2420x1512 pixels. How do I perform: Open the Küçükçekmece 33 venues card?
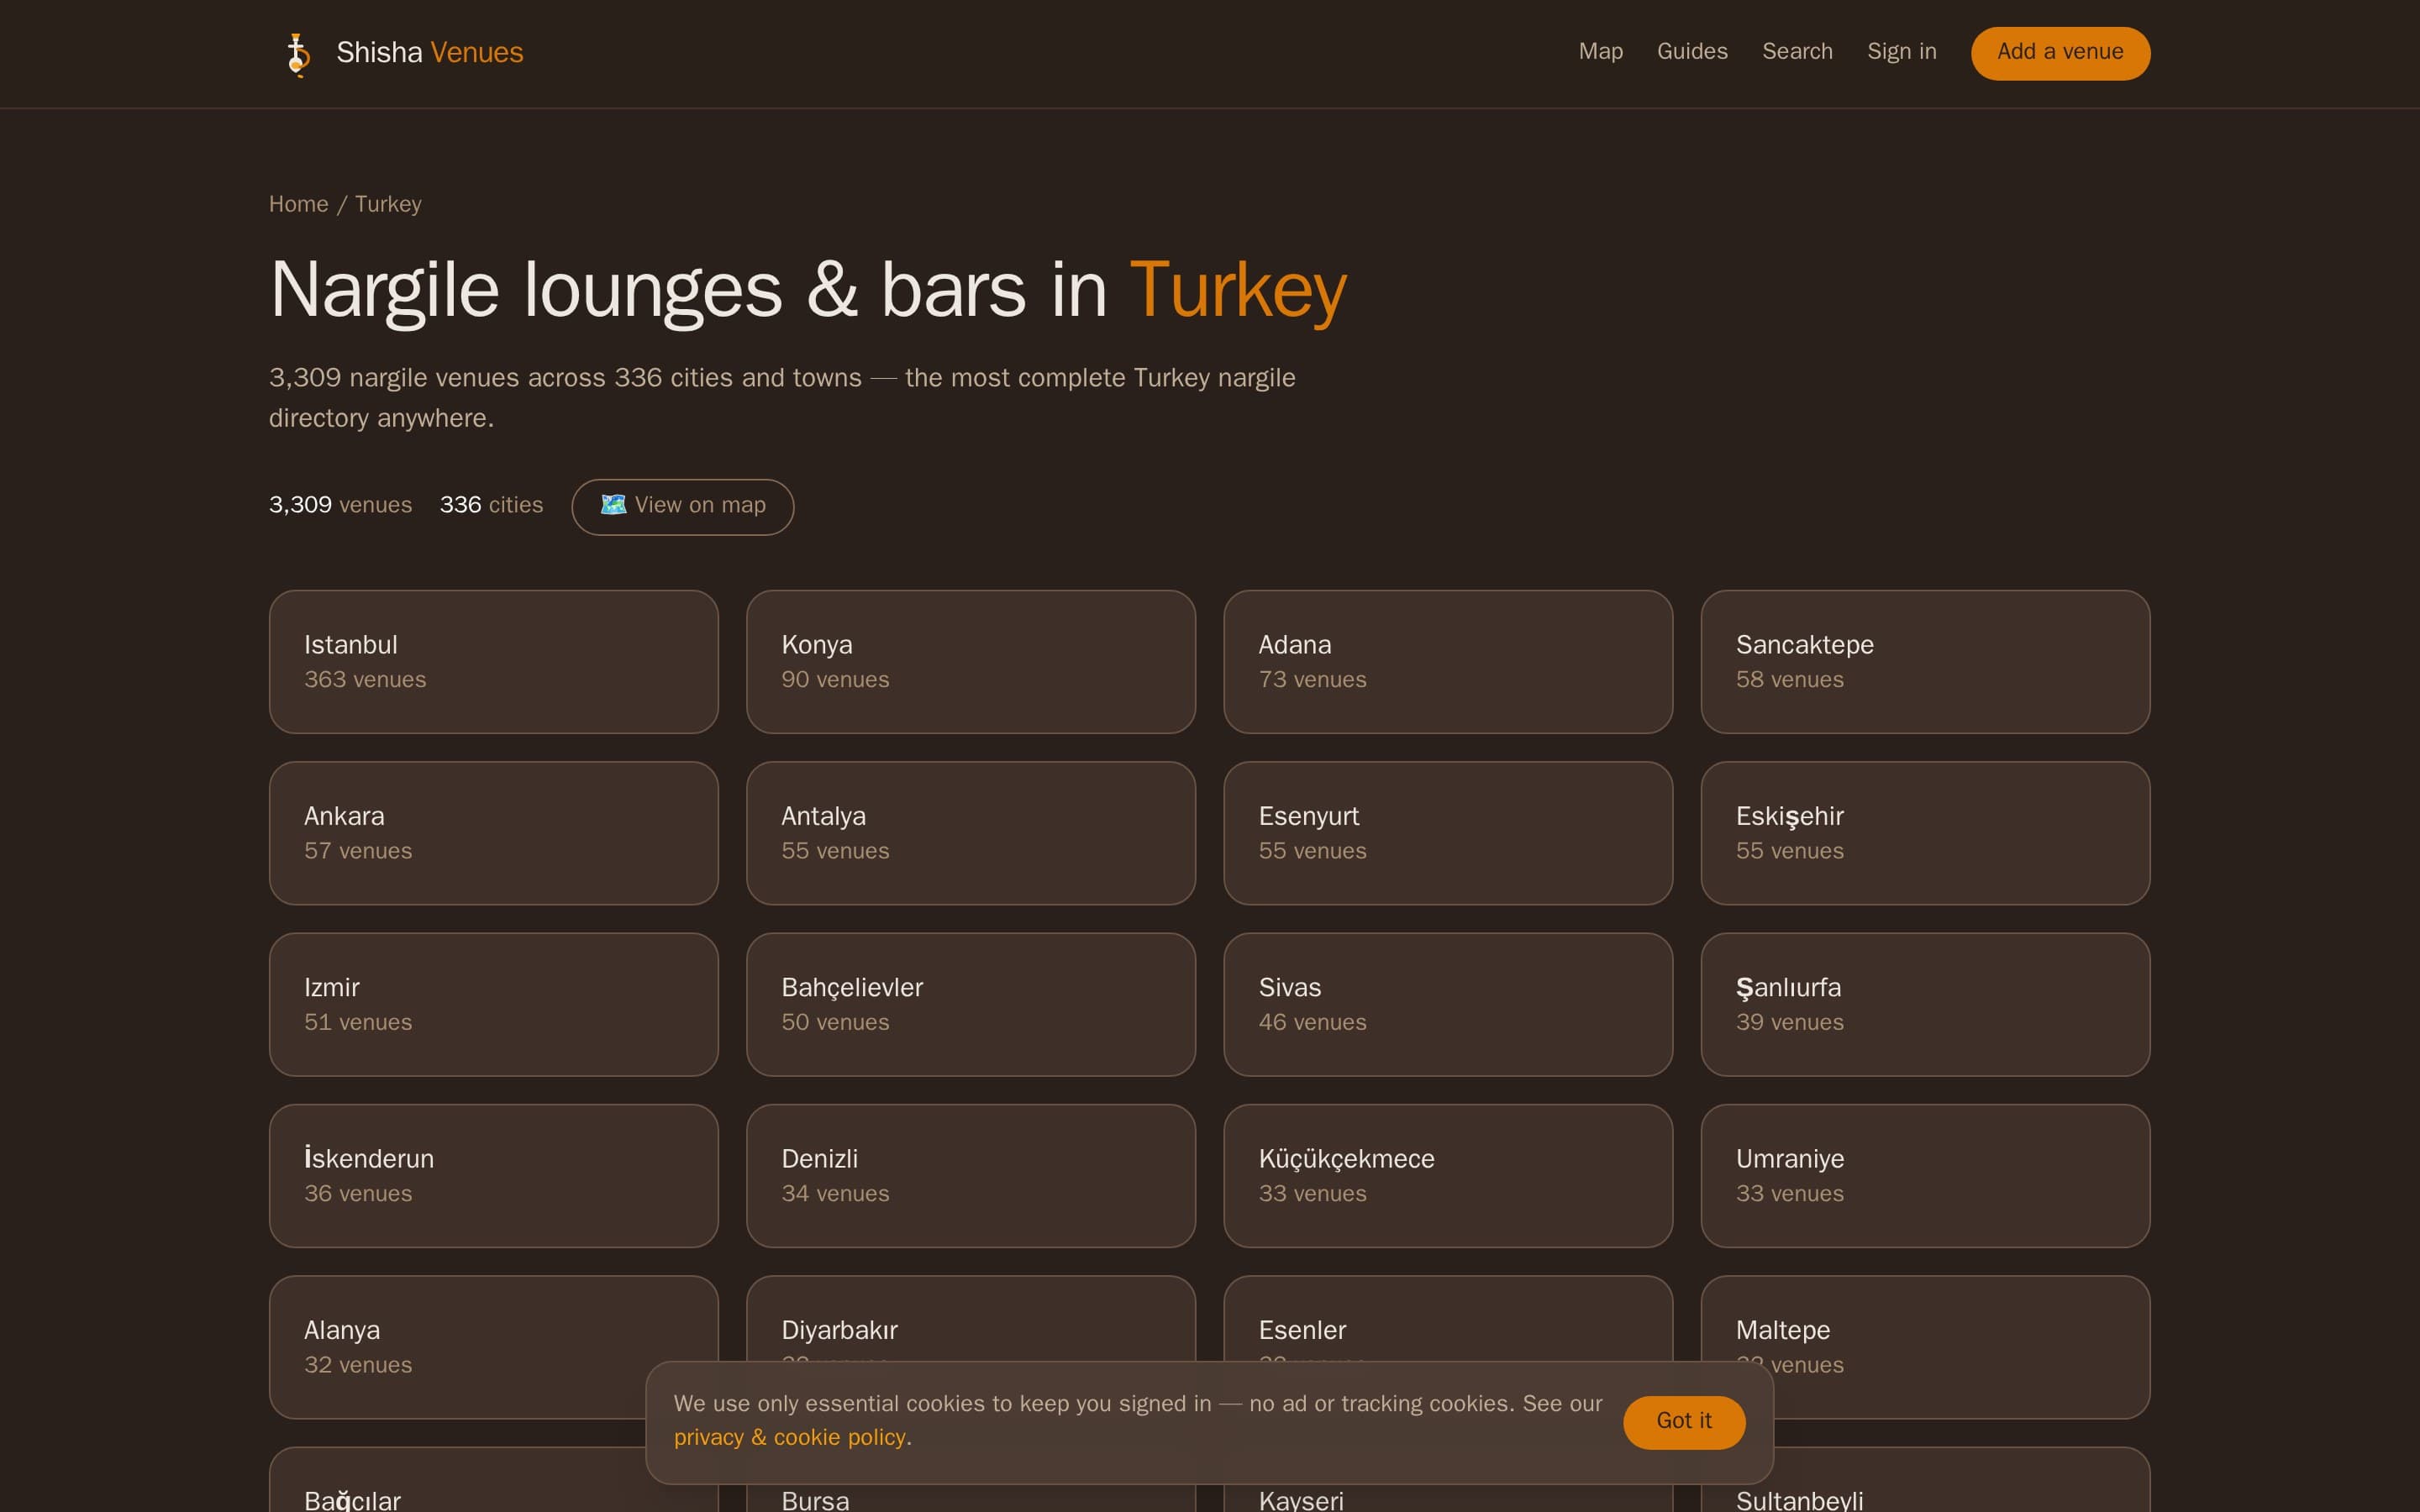(1448, 1176)
